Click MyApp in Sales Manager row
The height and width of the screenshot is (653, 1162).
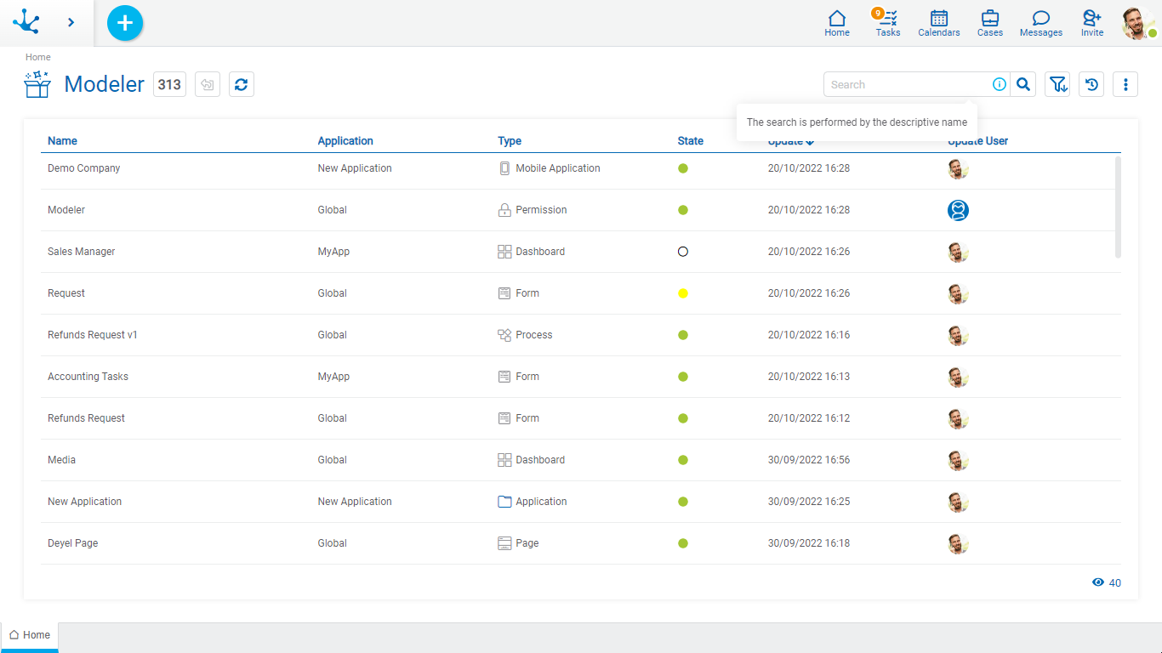tap(333, 252)
